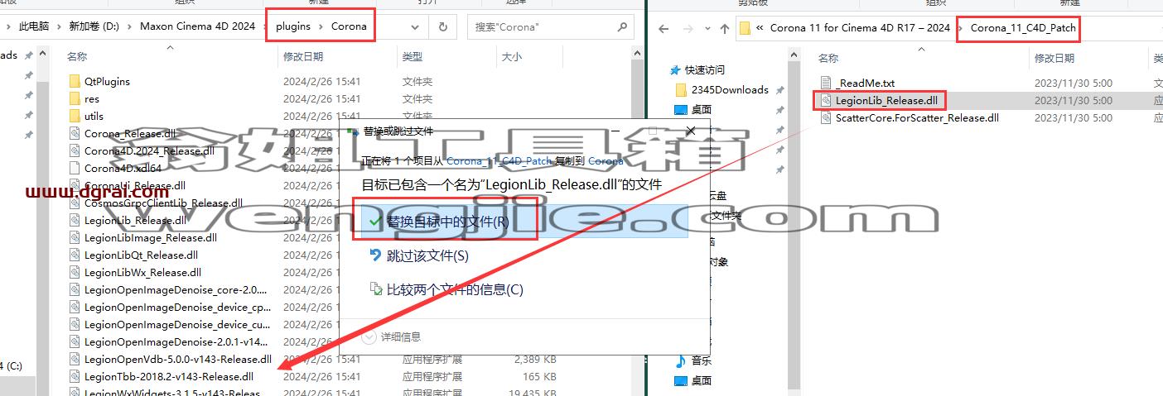Go forward in the patch folder window

click(x=687, y=28)
